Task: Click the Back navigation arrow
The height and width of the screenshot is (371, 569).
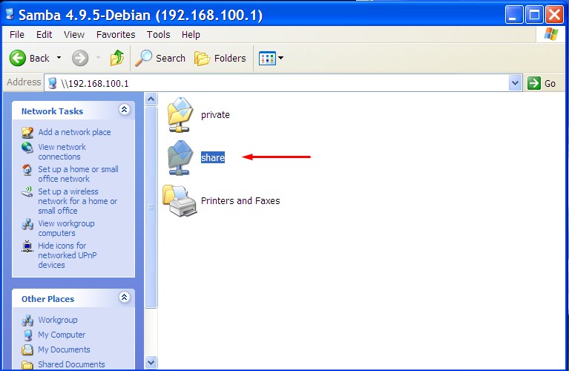Action: click(19, 58)
